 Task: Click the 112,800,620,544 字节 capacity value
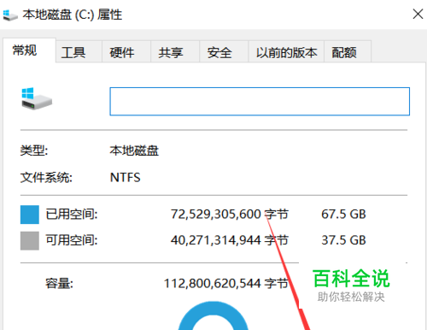(226, 284)
